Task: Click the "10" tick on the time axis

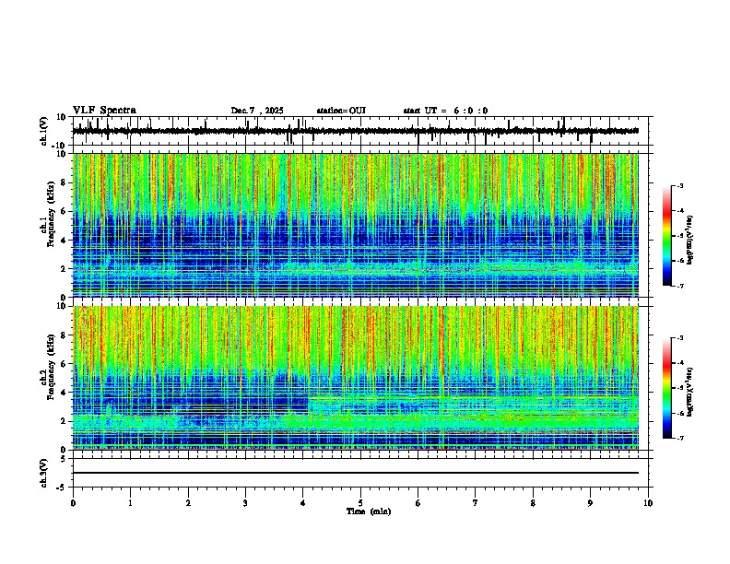Action: pos(648,503)
